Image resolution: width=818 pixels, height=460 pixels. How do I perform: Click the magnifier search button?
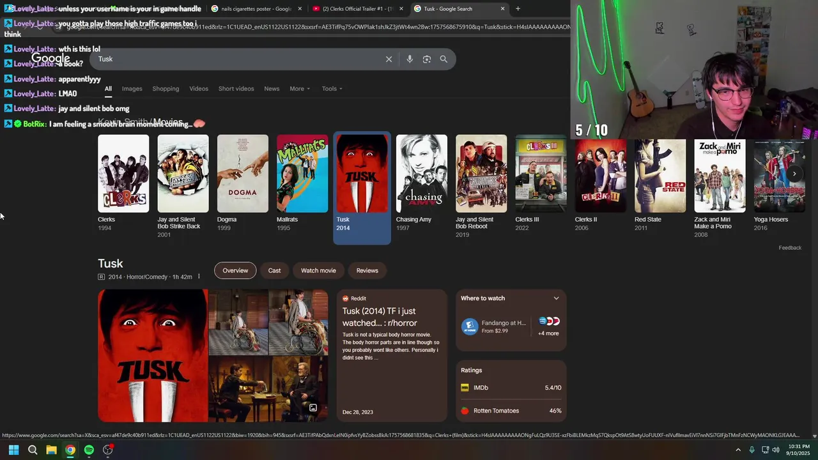[x=444, y=59]
